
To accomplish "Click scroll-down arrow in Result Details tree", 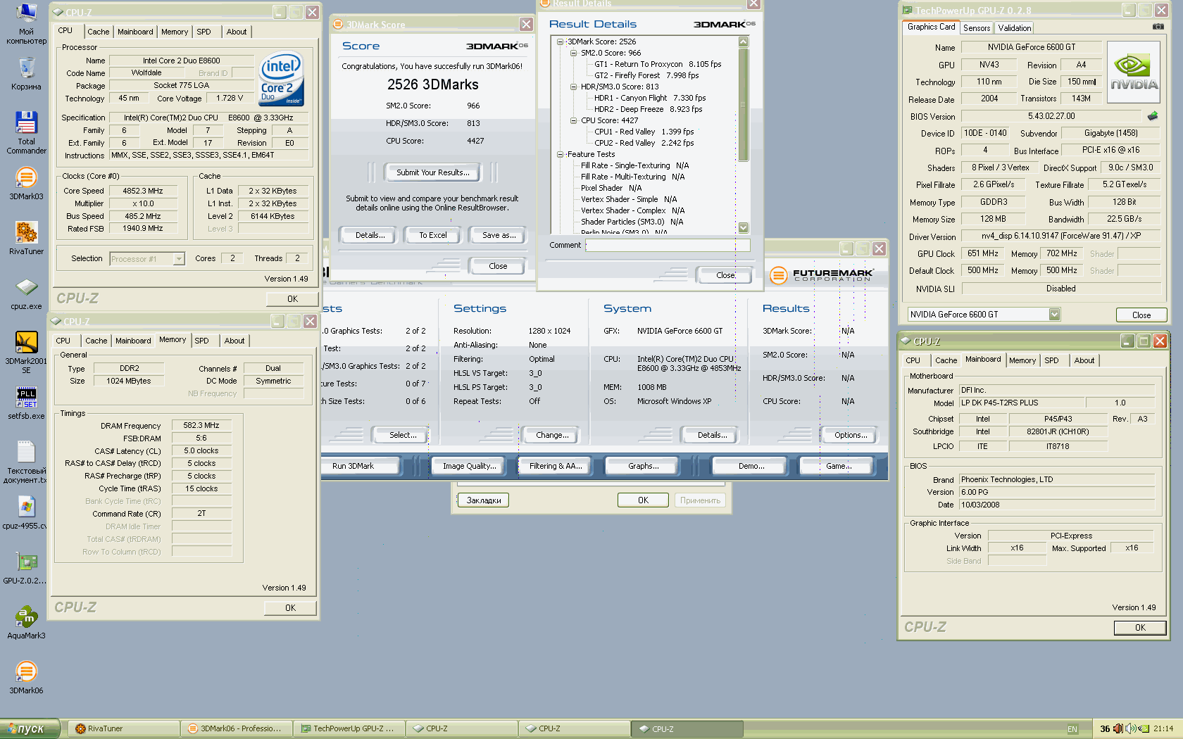I will pos(743,227).
